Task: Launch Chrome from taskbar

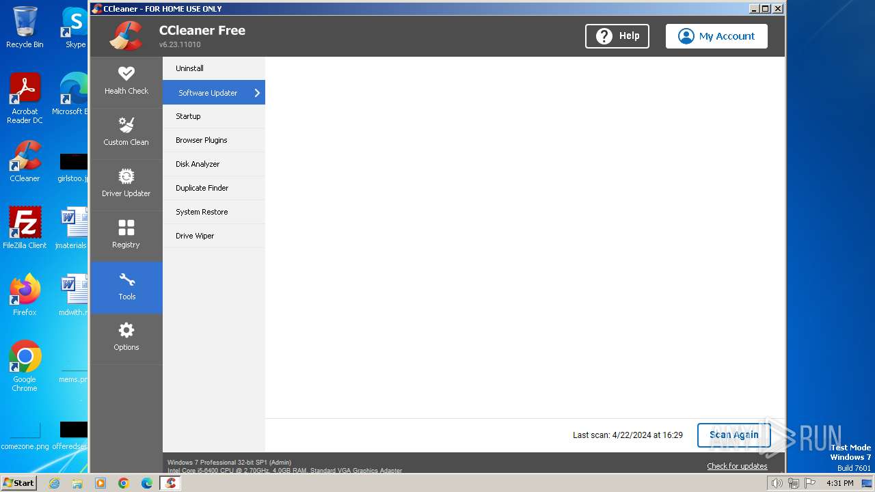Action: (124, 483)
